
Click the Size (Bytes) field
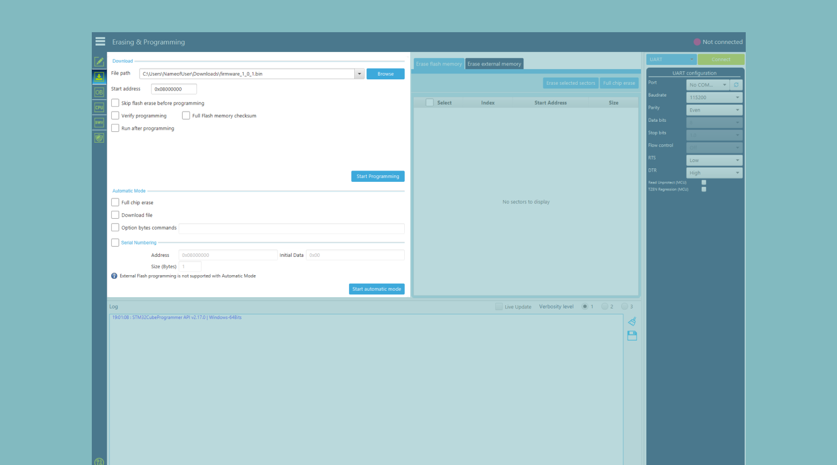[190, 267]
